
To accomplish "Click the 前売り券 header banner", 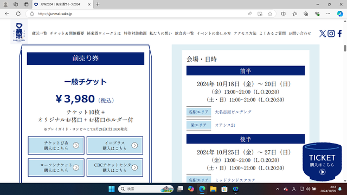I will click(x=86, y=58).
